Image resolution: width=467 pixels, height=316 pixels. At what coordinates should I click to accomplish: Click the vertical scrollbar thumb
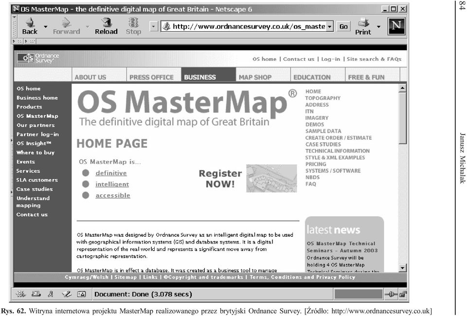click(402, 118)
